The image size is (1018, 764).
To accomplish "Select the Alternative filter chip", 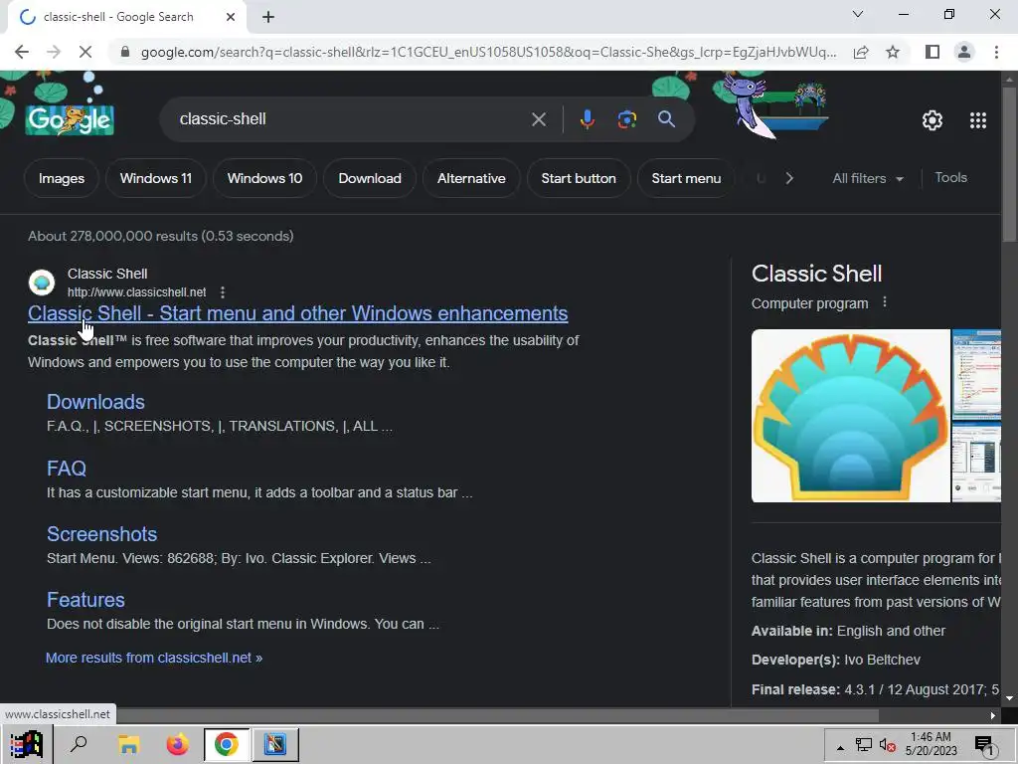I will click(x=471, y=179).
